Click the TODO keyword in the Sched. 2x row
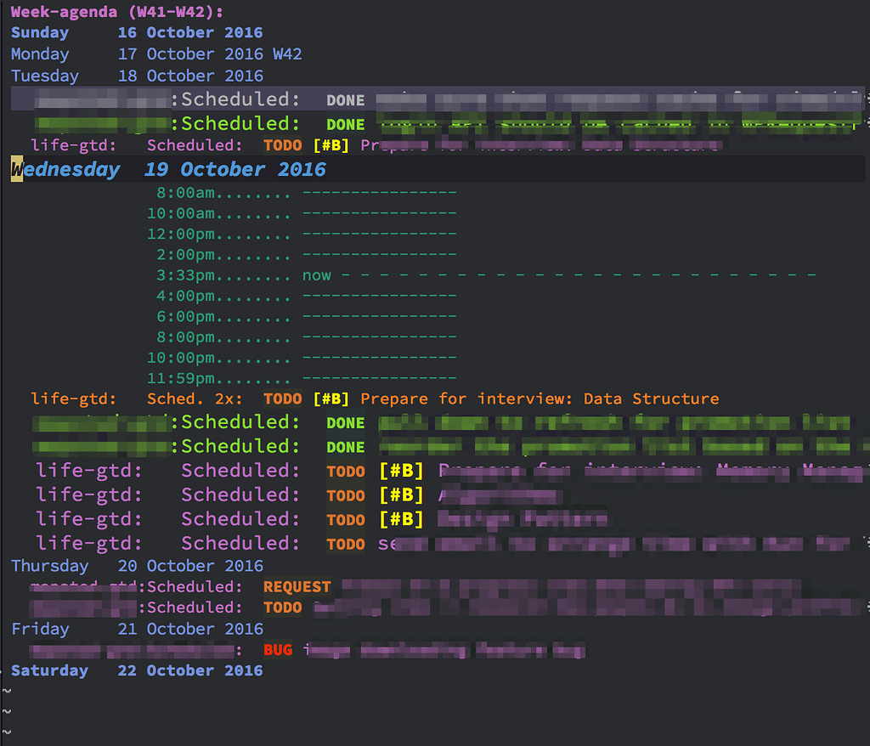The width and height of the screenshot is (870, 746). point(283,399)
